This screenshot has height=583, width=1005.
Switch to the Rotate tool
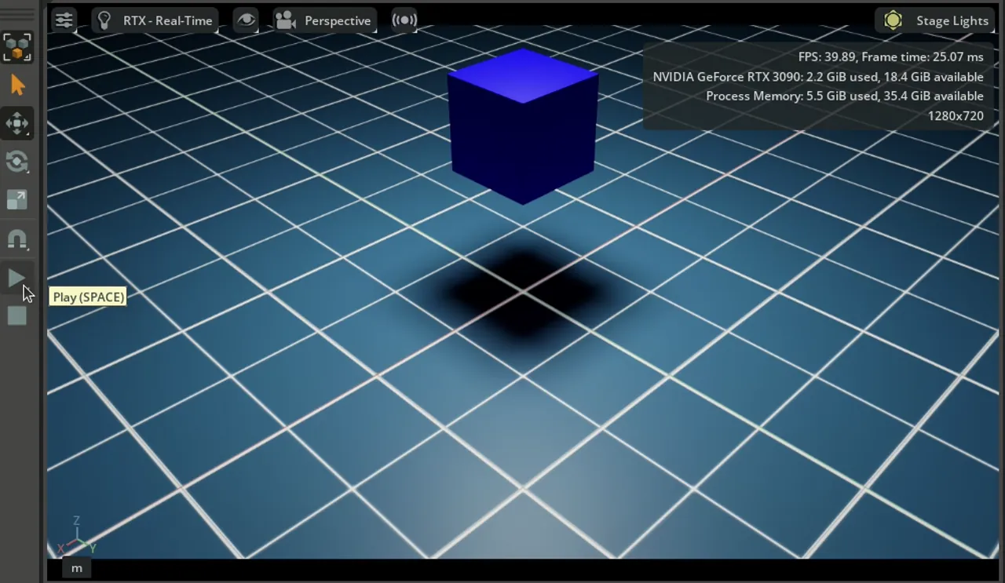(x=17, y=162)
